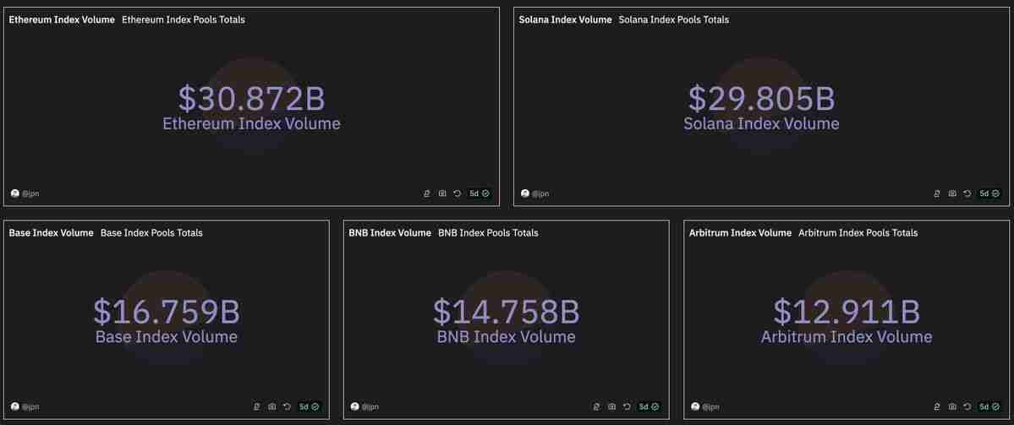The height and width of the screenshot is (425, 1014).
Task: Click the query link icon on the BNB panel
Action: [596, 406]
